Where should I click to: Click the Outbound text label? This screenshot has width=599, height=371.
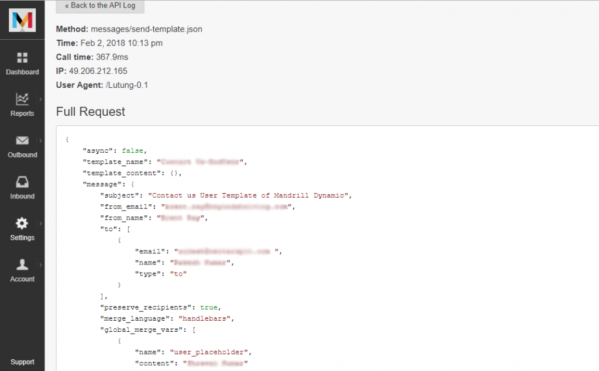coord(22,155)
